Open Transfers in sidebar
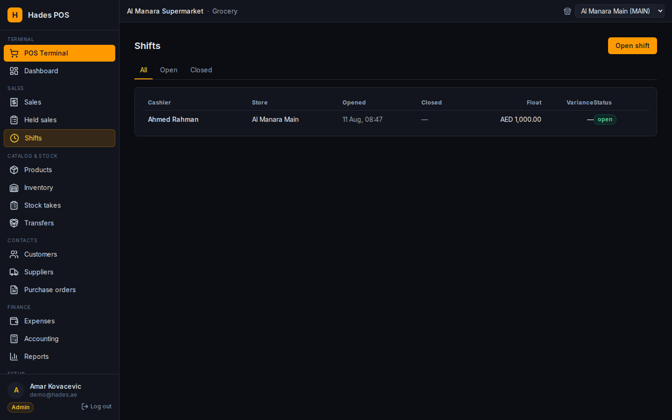 click(59, 223)
